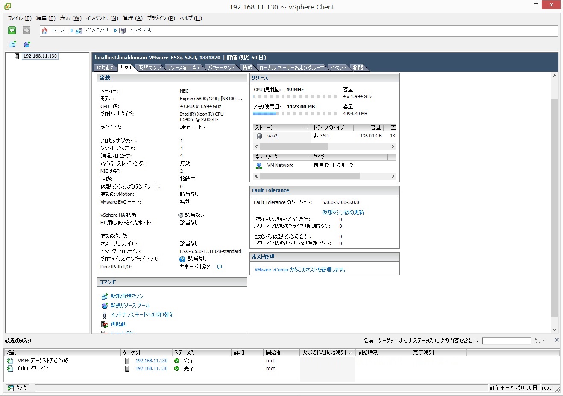Click the VM Network icon
Image resolution: width=563 pixels, height=396 pixels.
259,166
